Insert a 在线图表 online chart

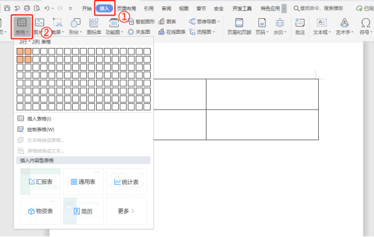(171, 32)
